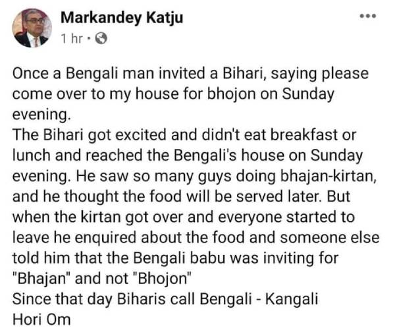Click the single-word line 'evening.'
The image size is (395, 334).
coord(41,113)
